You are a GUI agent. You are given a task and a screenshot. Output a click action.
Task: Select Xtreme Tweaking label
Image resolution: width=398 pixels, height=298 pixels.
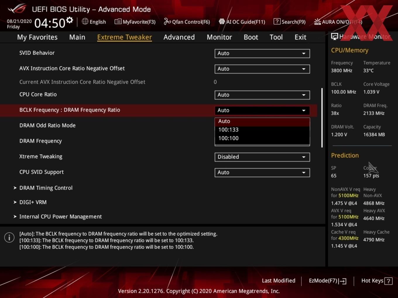[41, 156]
